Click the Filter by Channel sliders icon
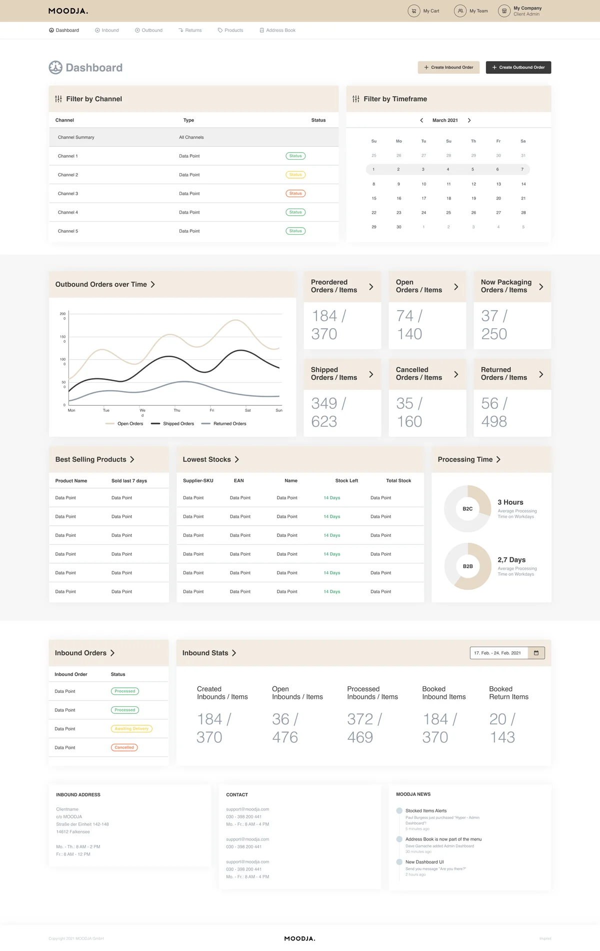Viewport: 600px width, 951px height. (58, 99)
